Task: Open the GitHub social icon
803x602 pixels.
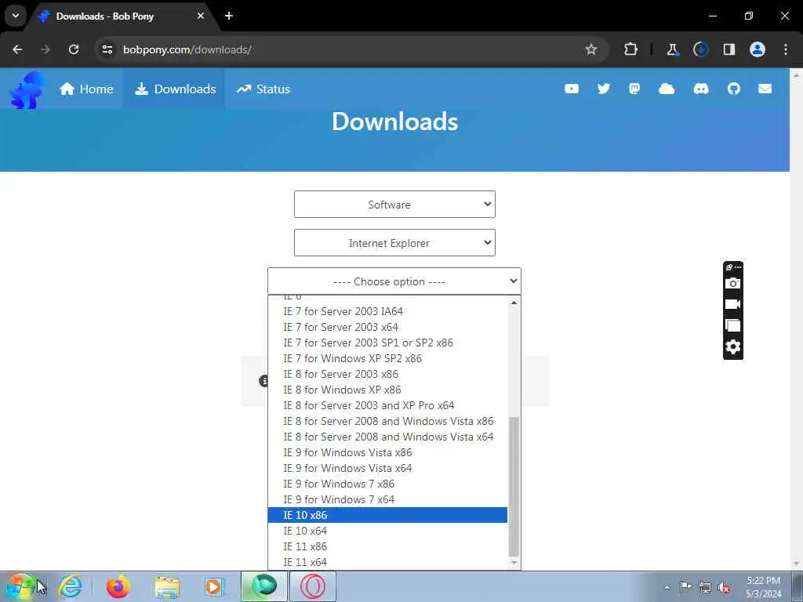Action: 734,89
